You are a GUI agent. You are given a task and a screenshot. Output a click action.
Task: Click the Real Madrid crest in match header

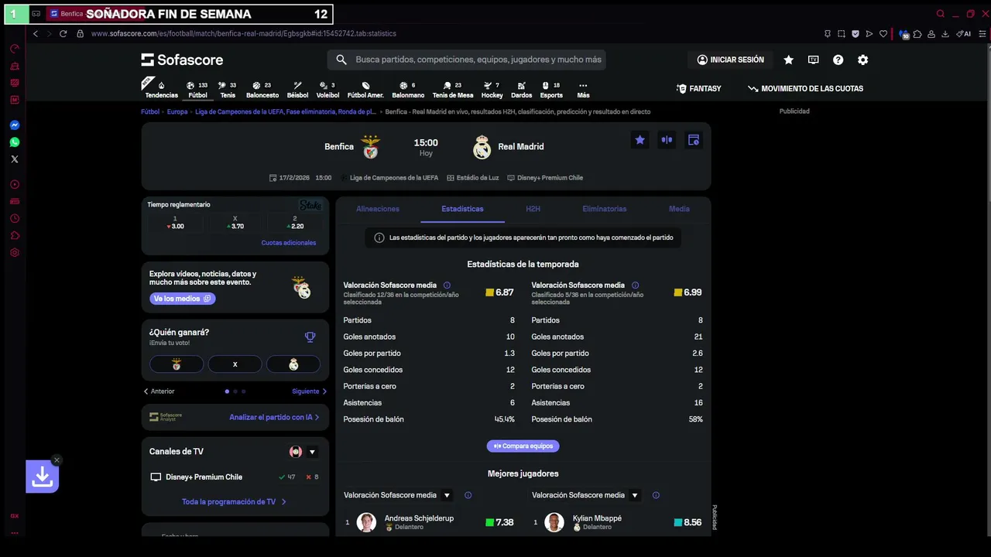[482, 147]
